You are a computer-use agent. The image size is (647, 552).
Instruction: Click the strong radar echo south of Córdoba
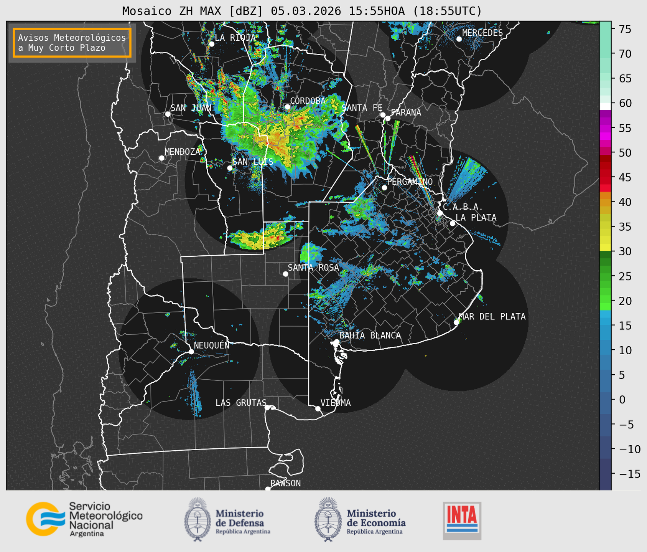[275, 141]
